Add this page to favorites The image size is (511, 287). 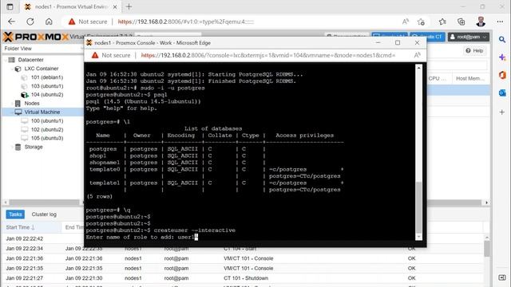pos(421,22)
